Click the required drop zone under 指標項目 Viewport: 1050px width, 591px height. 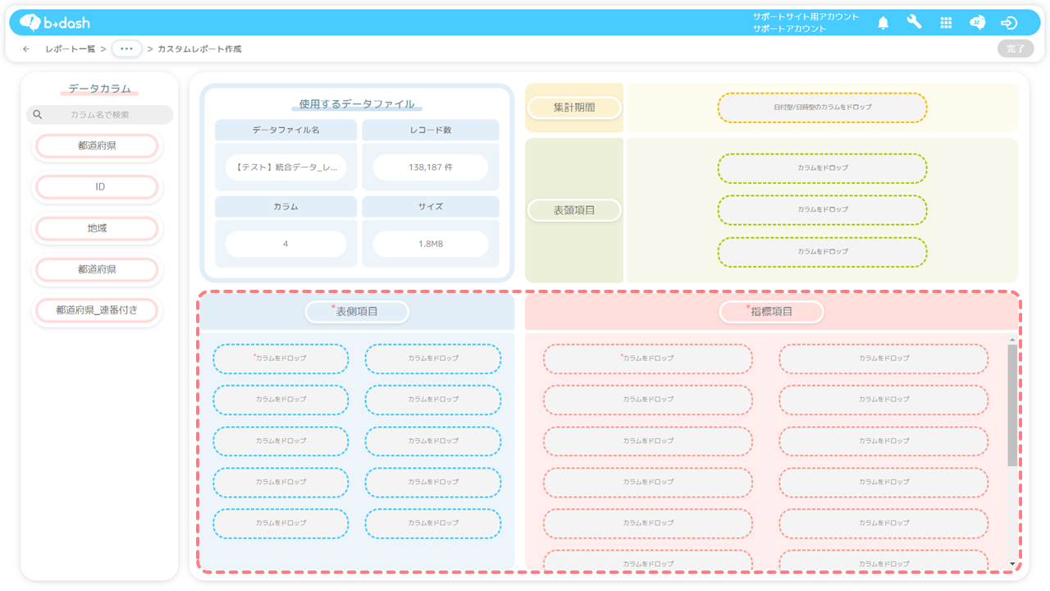click(647, 359)
